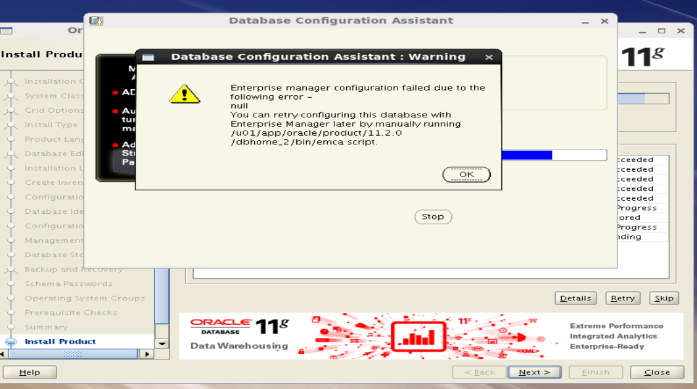The width and height of the screenshot is (697, 389).
Task: Select the Install Product step
Action: [60, 342]
